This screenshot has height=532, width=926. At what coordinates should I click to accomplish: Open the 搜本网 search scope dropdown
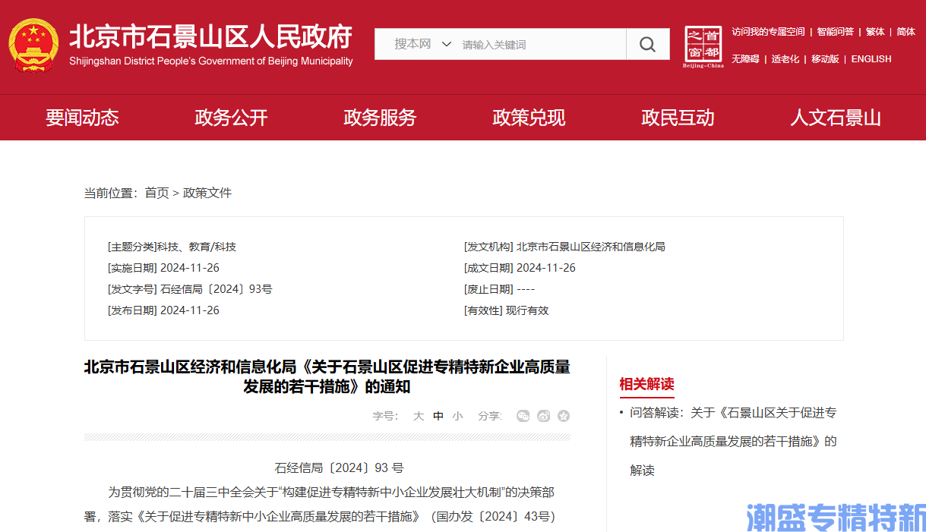tap(422, 44)
